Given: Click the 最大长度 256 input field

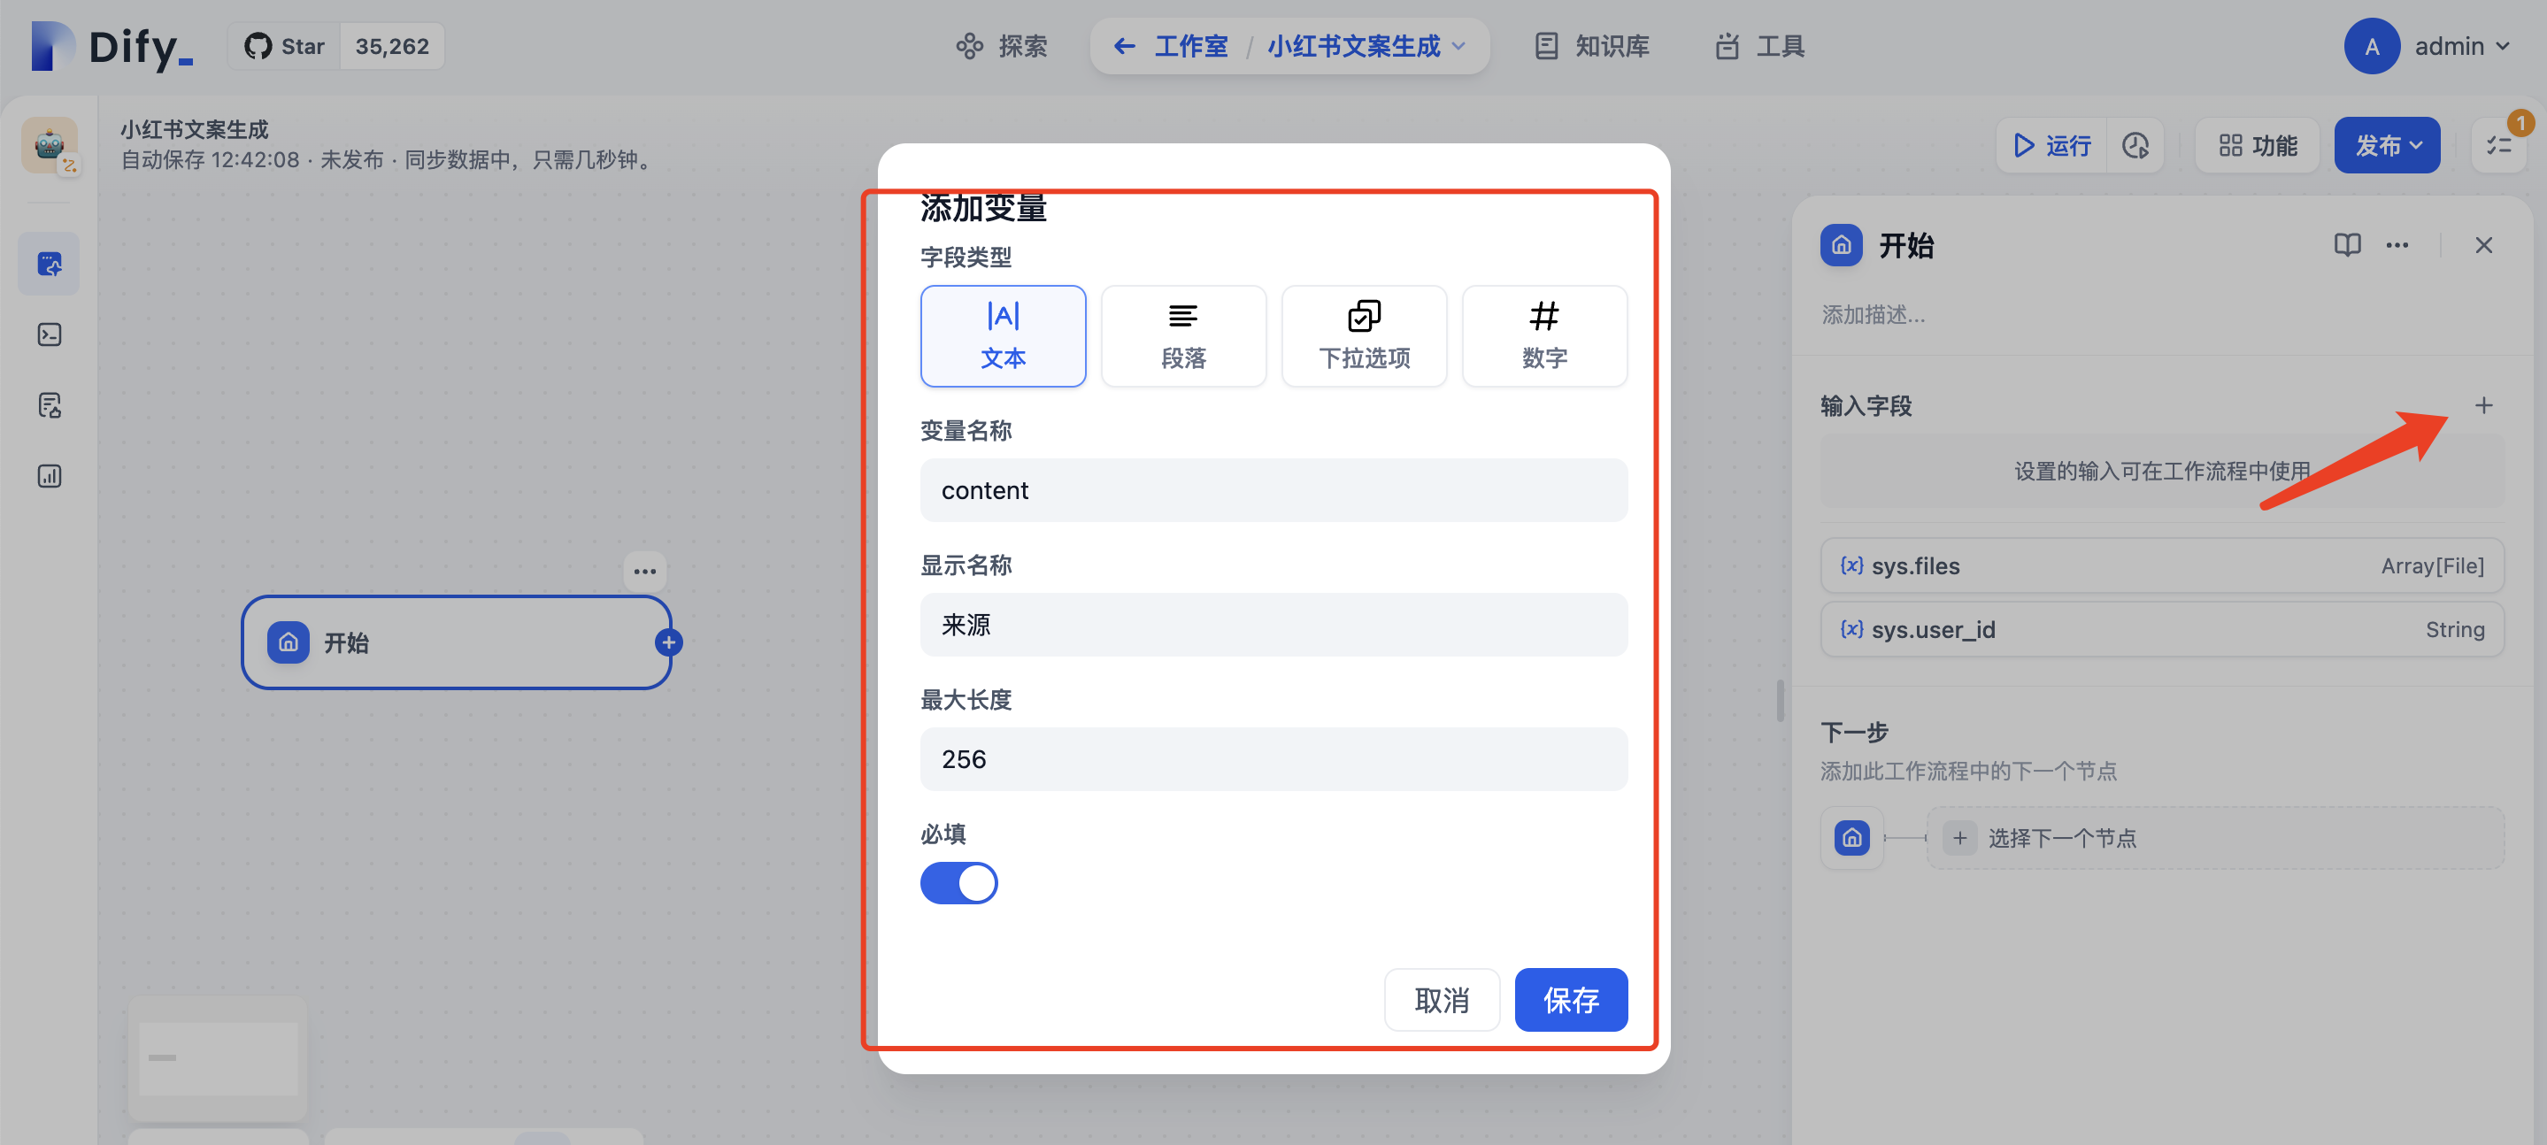Looking at the screenshot, I should pyautogui.click(x=1273, y=759).
